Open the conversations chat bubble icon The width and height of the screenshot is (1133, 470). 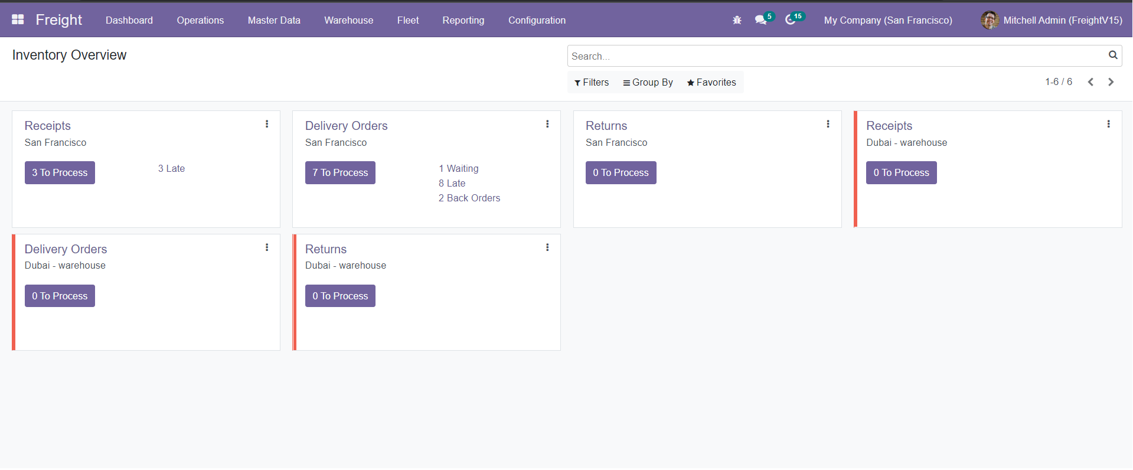760,20
